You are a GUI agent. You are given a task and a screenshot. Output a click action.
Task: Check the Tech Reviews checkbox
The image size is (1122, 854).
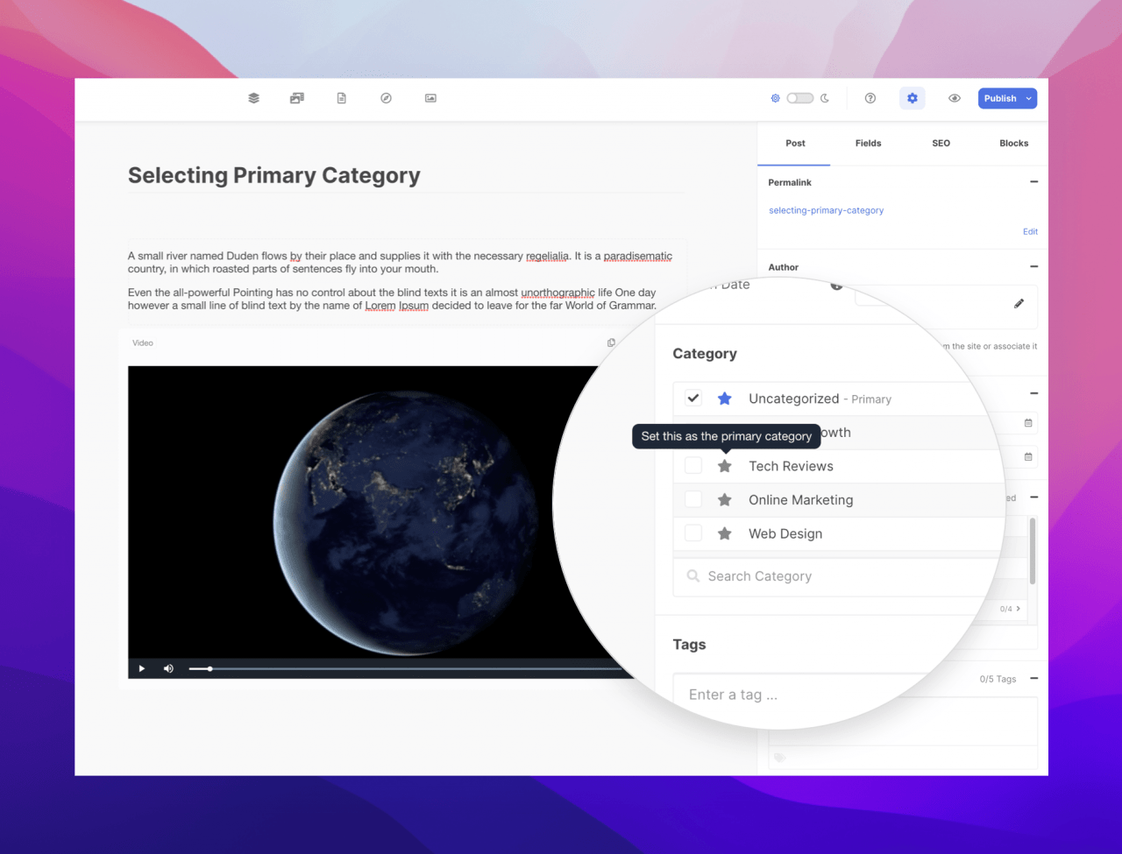coord(693,466)
